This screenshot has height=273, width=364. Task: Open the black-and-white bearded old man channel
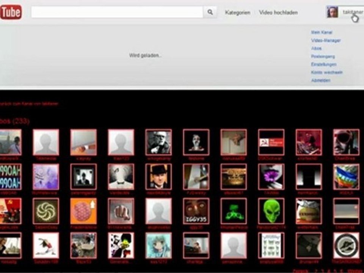tap(158, 142)
